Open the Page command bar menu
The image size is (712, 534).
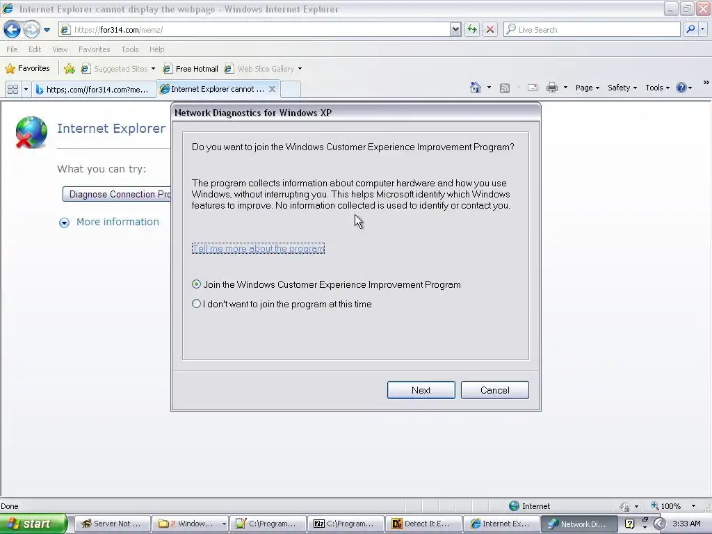click(x=588, y=88)
